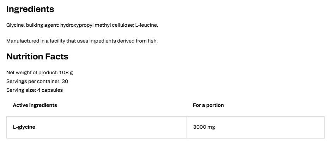
Task: Click the 3000 mg table cell
Action: click(256, 127)
